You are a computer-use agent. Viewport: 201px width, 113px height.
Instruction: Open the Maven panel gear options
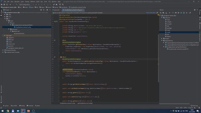[x=195, y=10]
